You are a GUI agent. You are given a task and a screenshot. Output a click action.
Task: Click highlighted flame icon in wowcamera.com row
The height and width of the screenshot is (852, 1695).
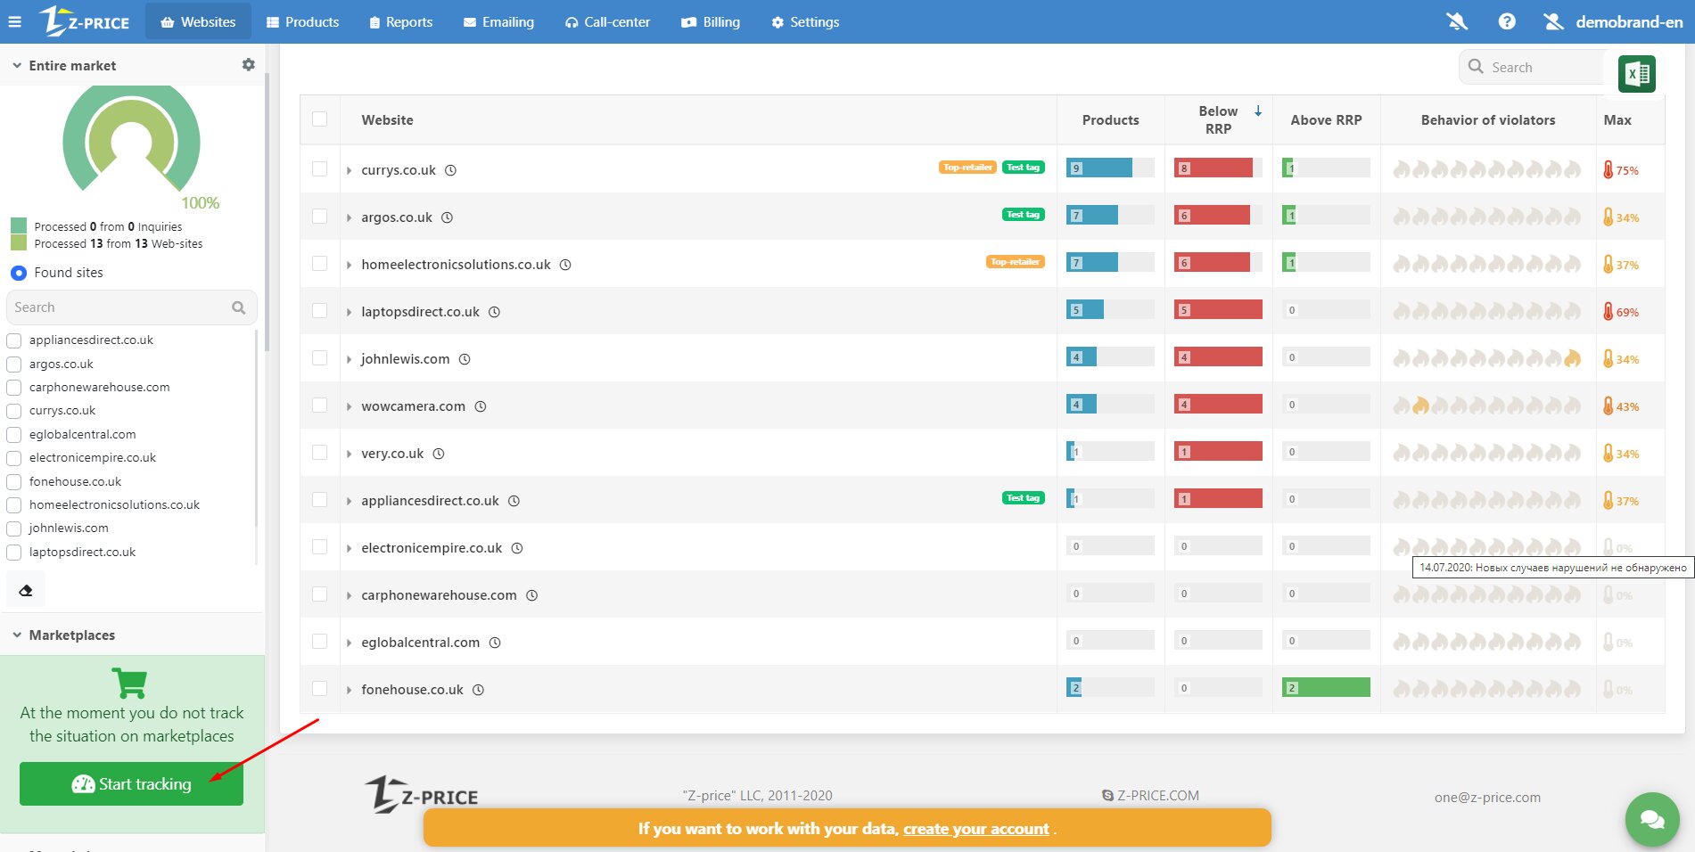pos(1420,406)
